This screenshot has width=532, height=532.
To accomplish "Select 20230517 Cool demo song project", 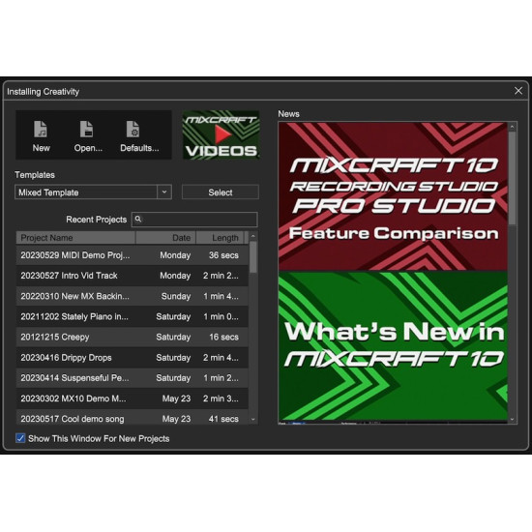I will (x=133, y=418).
